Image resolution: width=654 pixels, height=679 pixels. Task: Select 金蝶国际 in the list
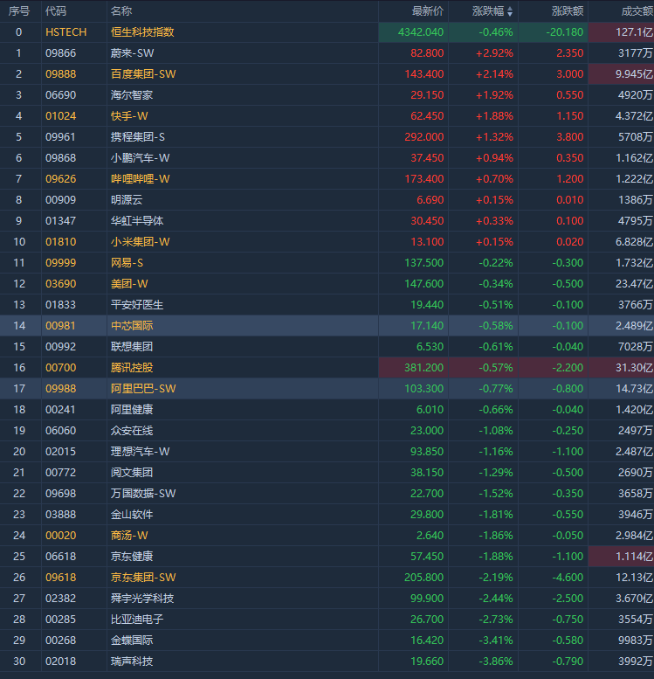(132, 640)
